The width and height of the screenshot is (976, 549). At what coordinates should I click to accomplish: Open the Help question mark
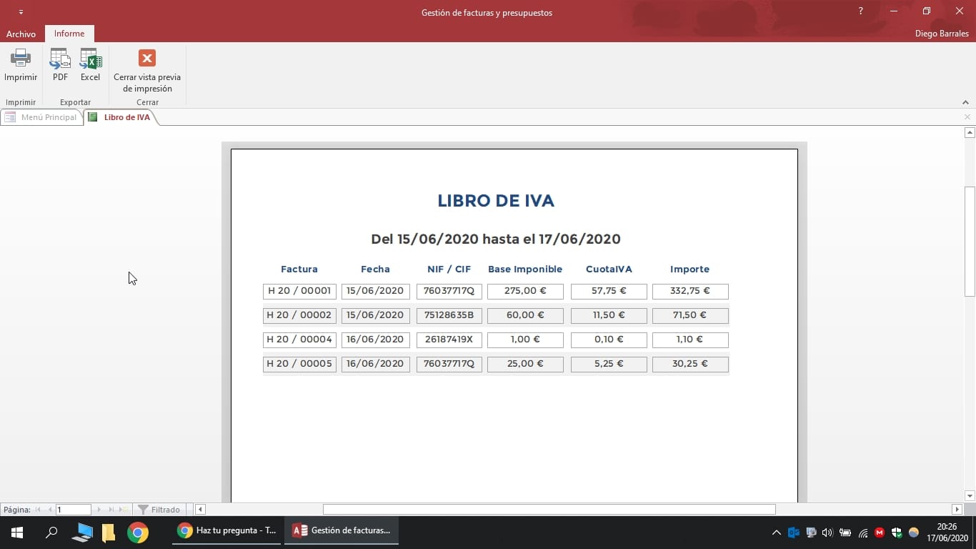coord(861,11)
